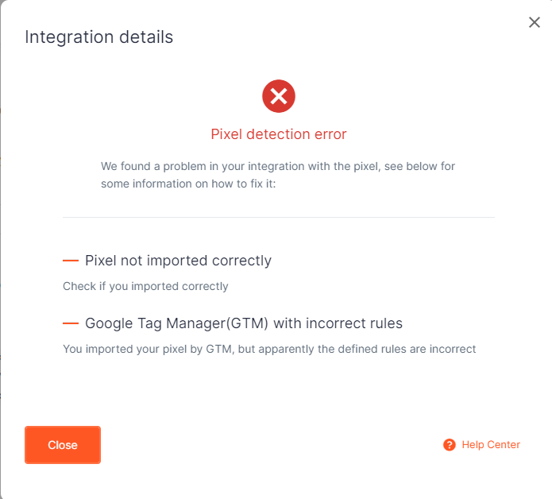
Task: Click the 'Check if you imported correctly' text
Action: pyautogui.click(x=145, y=286)
